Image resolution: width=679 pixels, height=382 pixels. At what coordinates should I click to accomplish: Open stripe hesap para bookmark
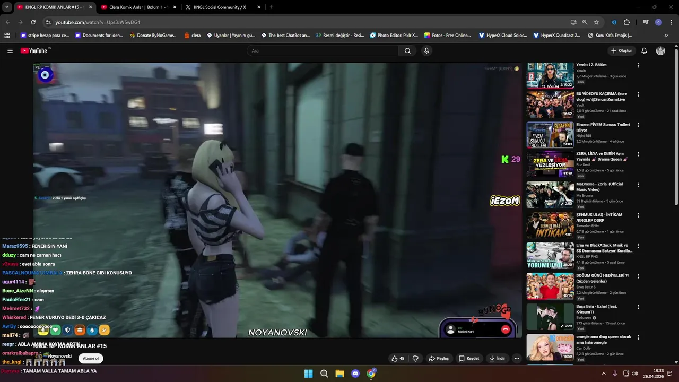point(45,36)
